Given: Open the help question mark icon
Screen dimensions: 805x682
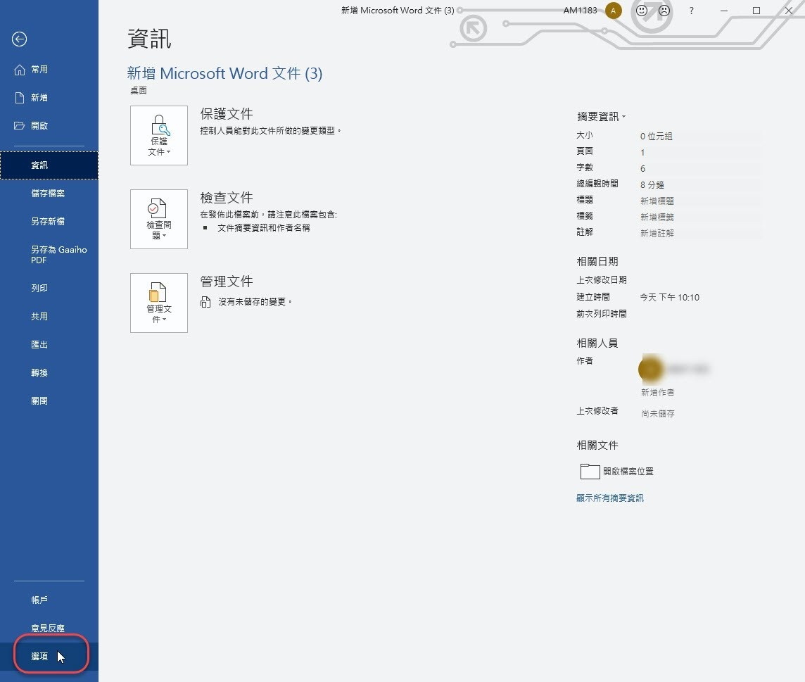Looking at the screenshot, I should click(692, 11).
